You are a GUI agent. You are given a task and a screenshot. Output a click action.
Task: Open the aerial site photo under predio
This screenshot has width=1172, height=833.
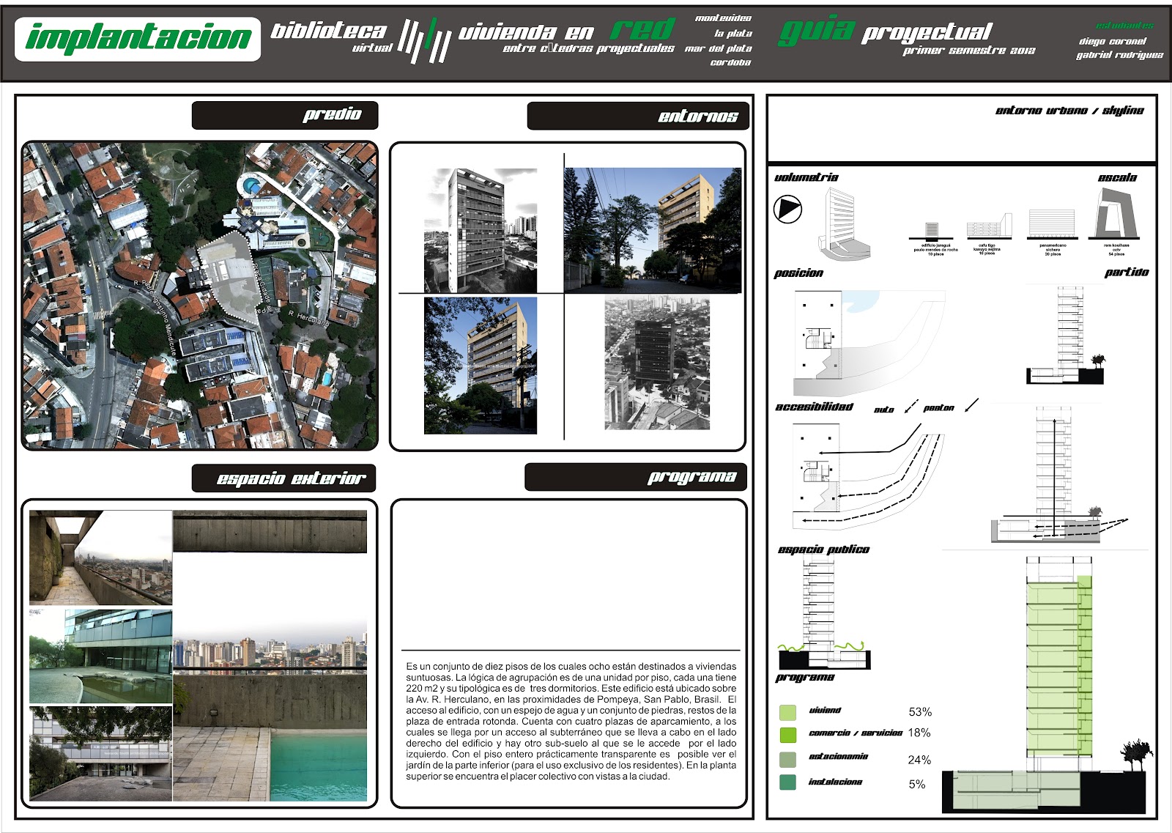[x=200, y=295]
